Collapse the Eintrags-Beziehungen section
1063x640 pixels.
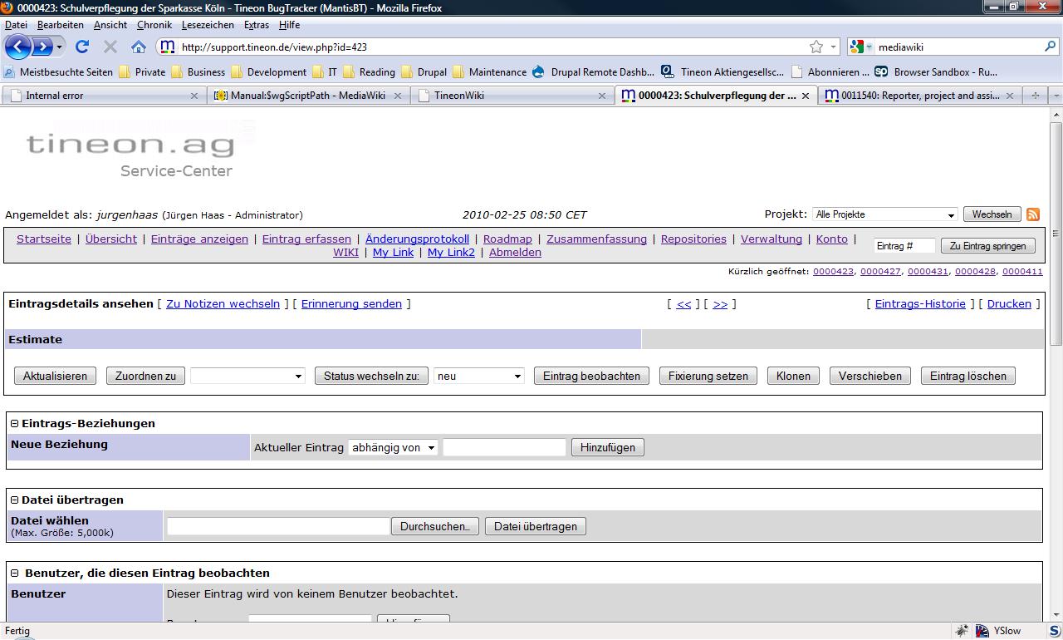click(x=14, y=424)
